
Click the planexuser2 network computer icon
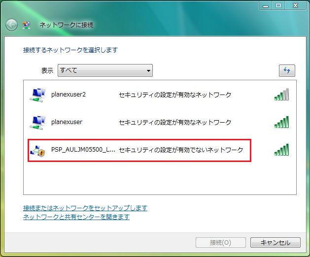[37, 95]
